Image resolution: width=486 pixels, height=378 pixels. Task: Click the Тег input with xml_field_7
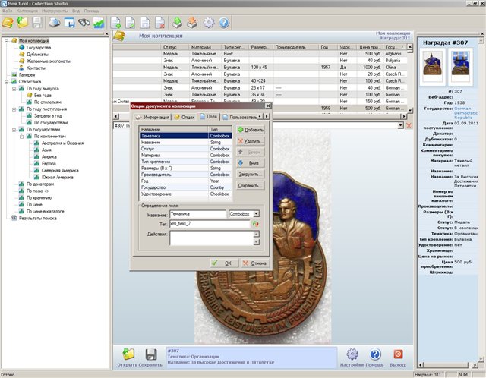[210, 224]
